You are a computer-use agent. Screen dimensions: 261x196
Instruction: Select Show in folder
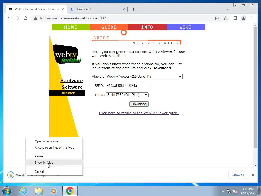54,163
